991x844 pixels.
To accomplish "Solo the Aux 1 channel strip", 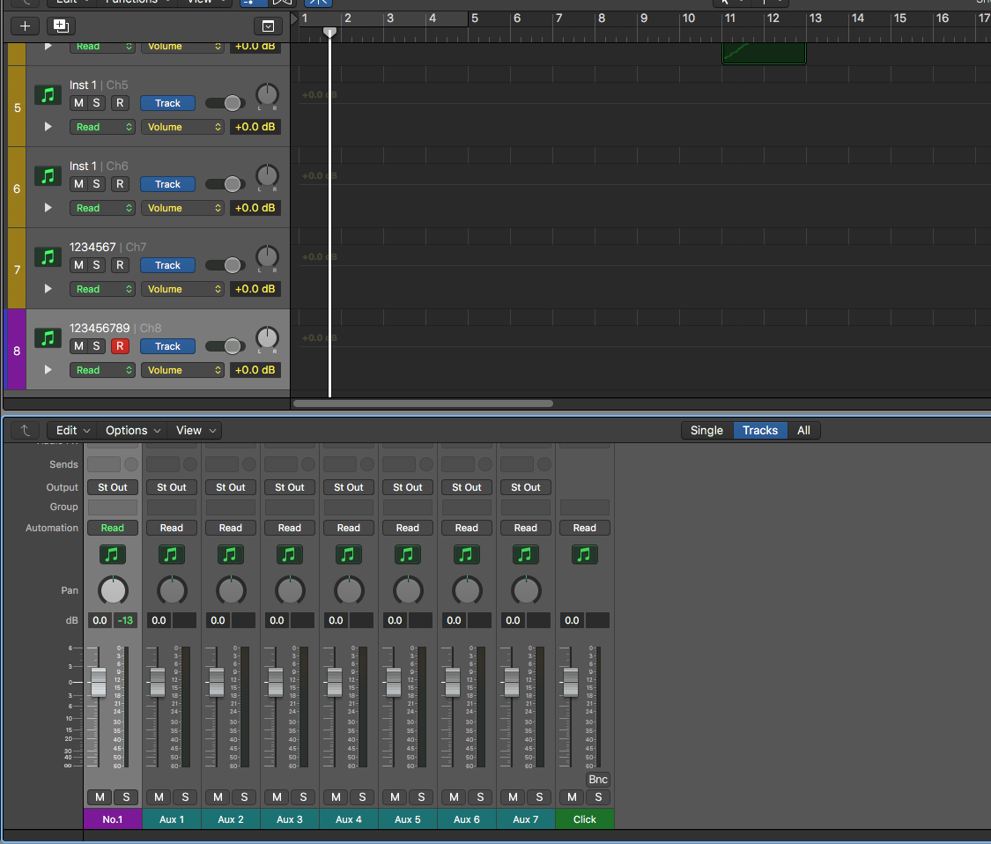I will 185,797.
